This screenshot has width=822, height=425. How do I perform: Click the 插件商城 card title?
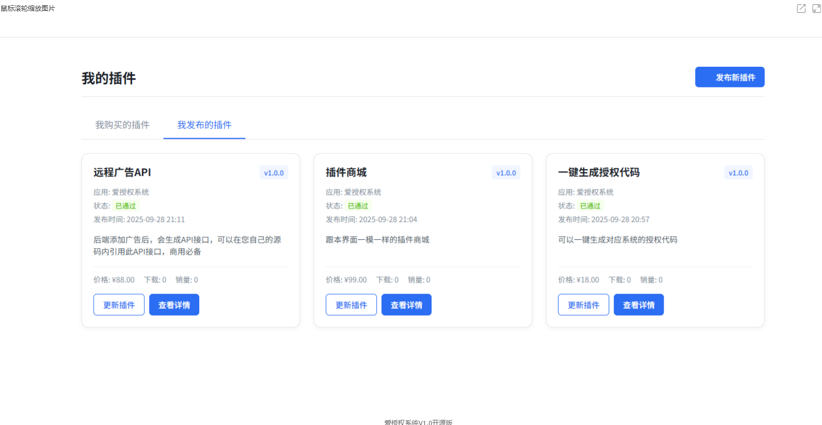tap(346, 172)
